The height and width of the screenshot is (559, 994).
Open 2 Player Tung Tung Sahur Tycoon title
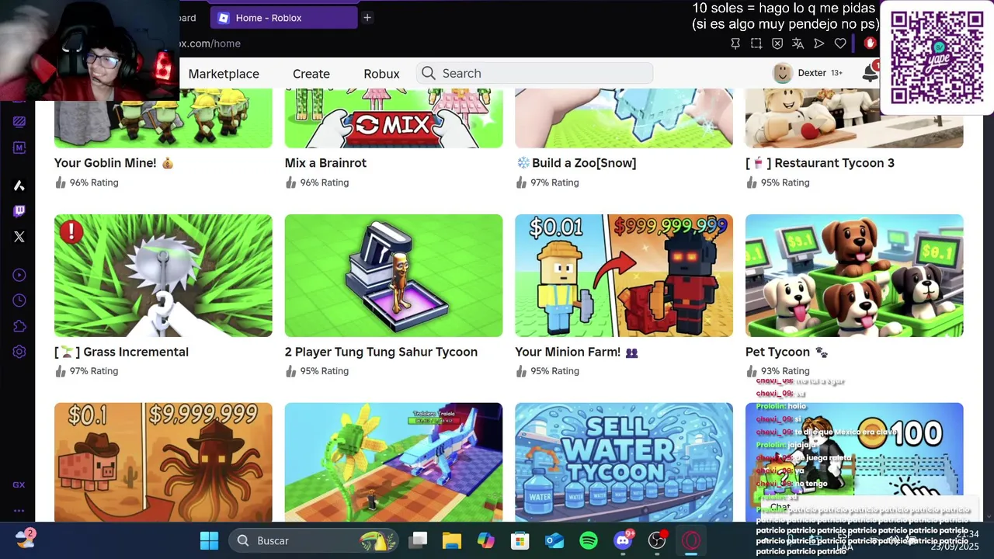[x=381, y=352]
